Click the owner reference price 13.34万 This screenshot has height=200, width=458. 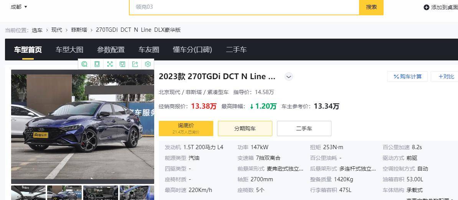[x=326, y=106]
